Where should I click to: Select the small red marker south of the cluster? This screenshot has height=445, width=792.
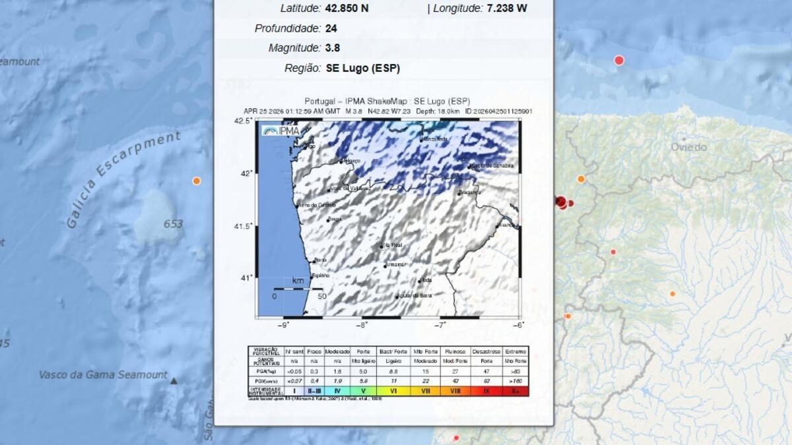click(613, 252)
